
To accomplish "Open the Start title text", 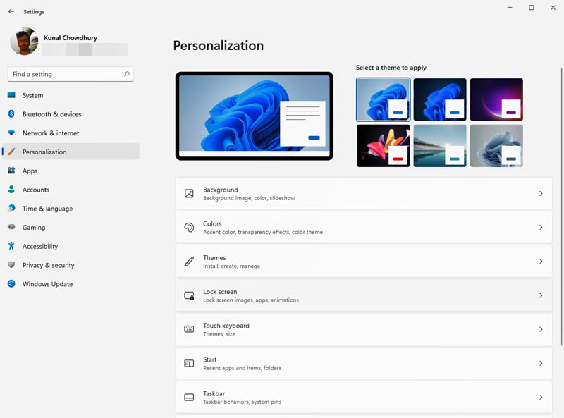I will coord(209,359).
